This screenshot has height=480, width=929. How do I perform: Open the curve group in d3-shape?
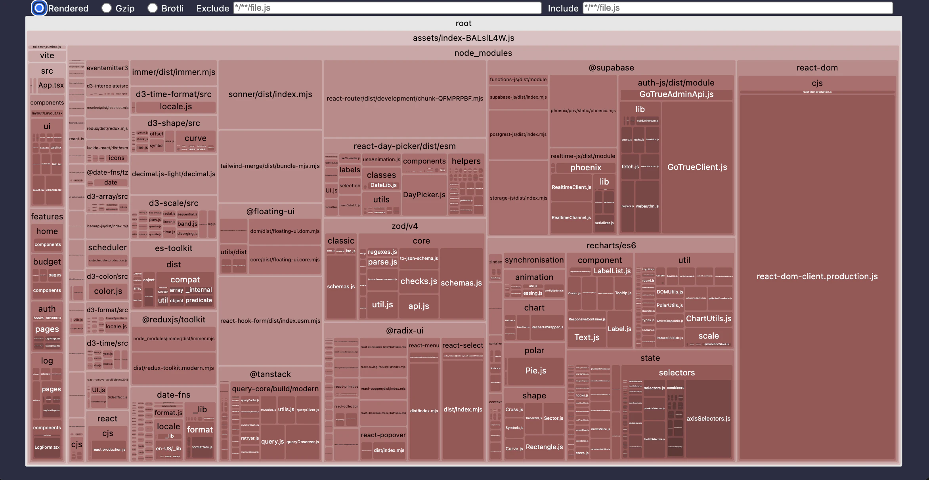pyautogui.click(x=195, y=138)
